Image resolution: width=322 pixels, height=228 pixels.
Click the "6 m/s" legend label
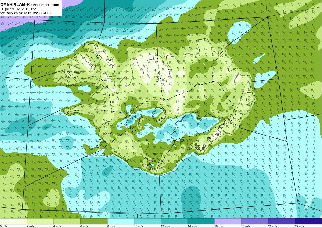tap(84, 226)
